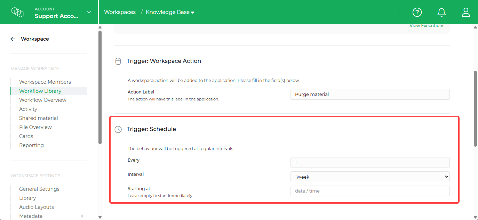The image size is (478, 220).
Task: Go to File Overview
Action: click(35, 127)
